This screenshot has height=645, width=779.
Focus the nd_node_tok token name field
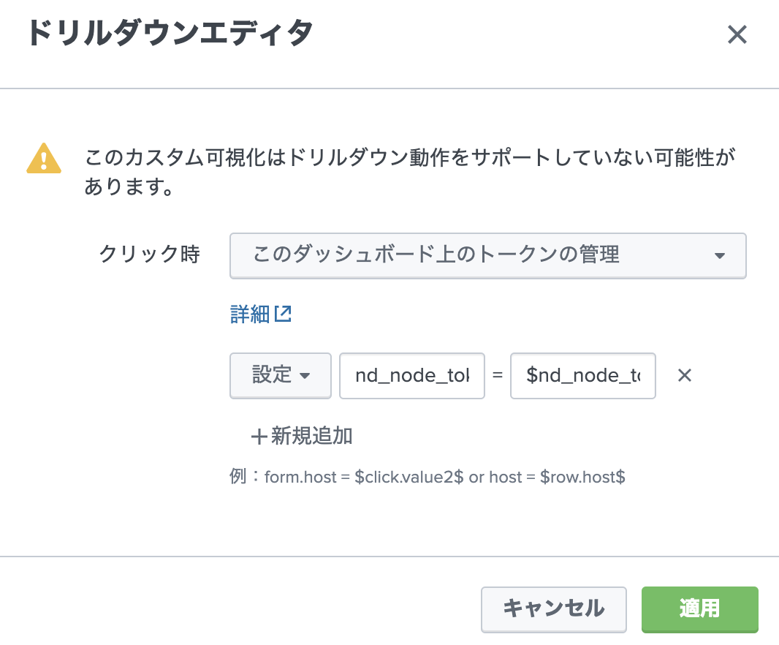[x=411, y=376]
